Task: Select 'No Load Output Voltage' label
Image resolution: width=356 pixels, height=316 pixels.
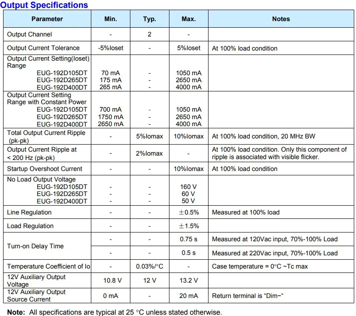Action: pyautogui.click(x=41, y=179)
